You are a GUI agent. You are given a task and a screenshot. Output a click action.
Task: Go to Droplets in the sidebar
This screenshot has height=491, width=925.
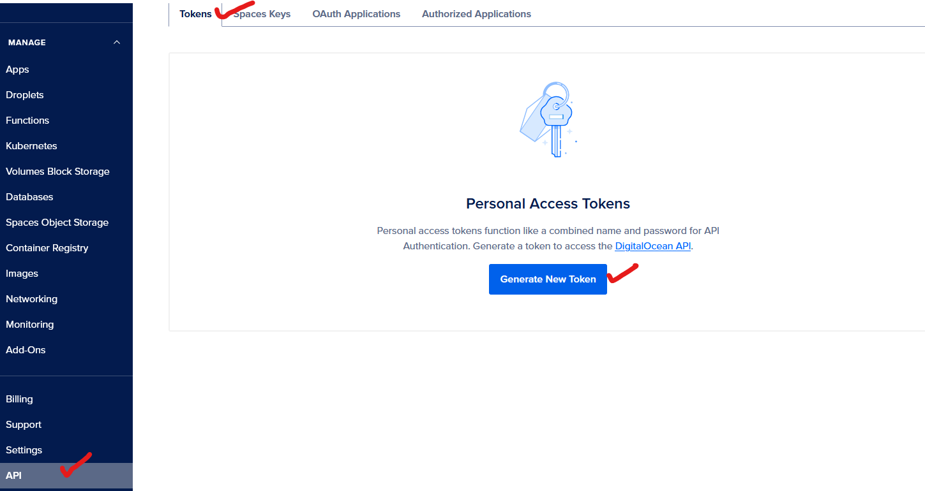25,95
